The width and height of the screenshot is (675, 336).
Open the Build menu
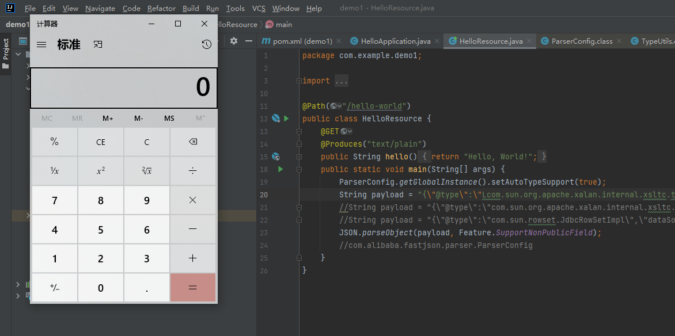pyautogui.click(x=191, y=8)
